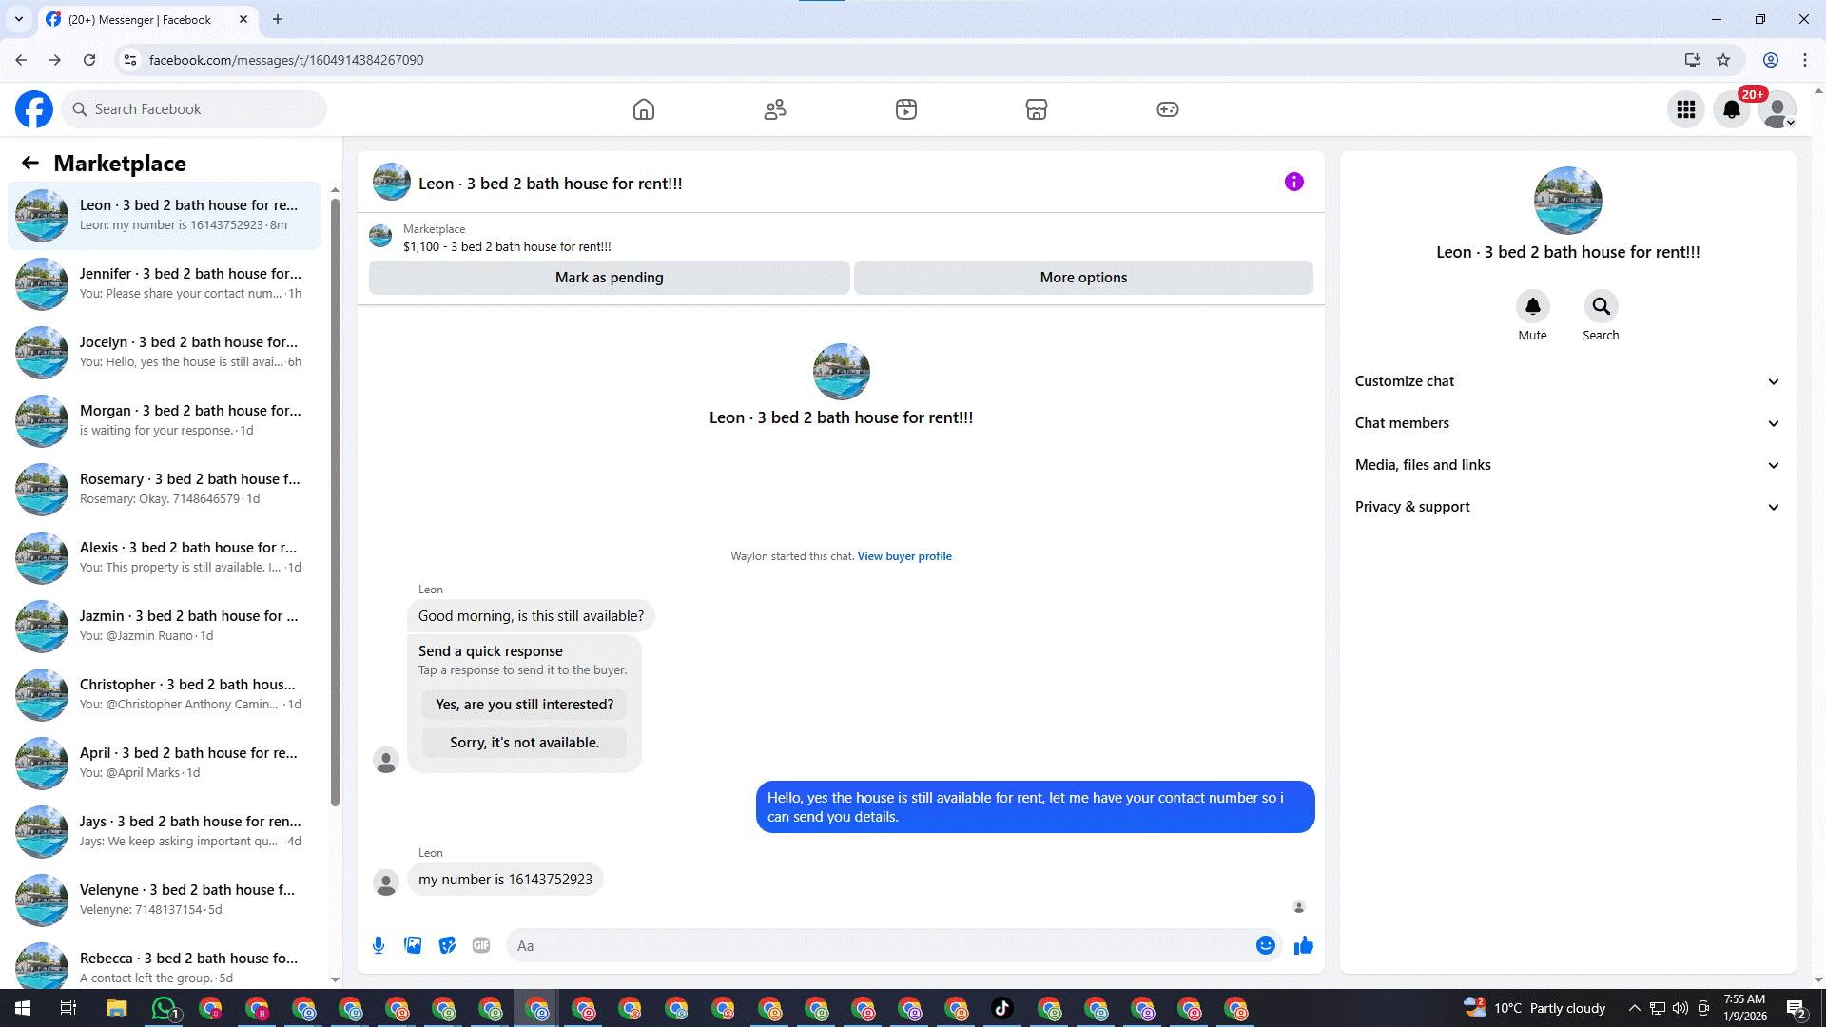Open the Facebook menu grid icon
The height and width of the screenshot is (1027, 1826).
coord(1686,109)
